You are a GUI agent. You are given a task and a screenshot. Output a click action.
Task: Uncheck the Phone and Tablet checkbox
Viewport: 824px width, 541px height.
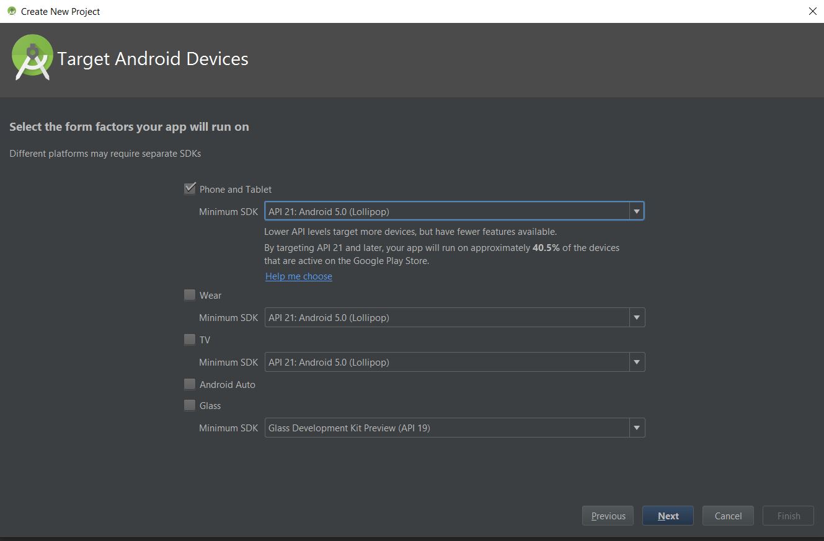190,189
